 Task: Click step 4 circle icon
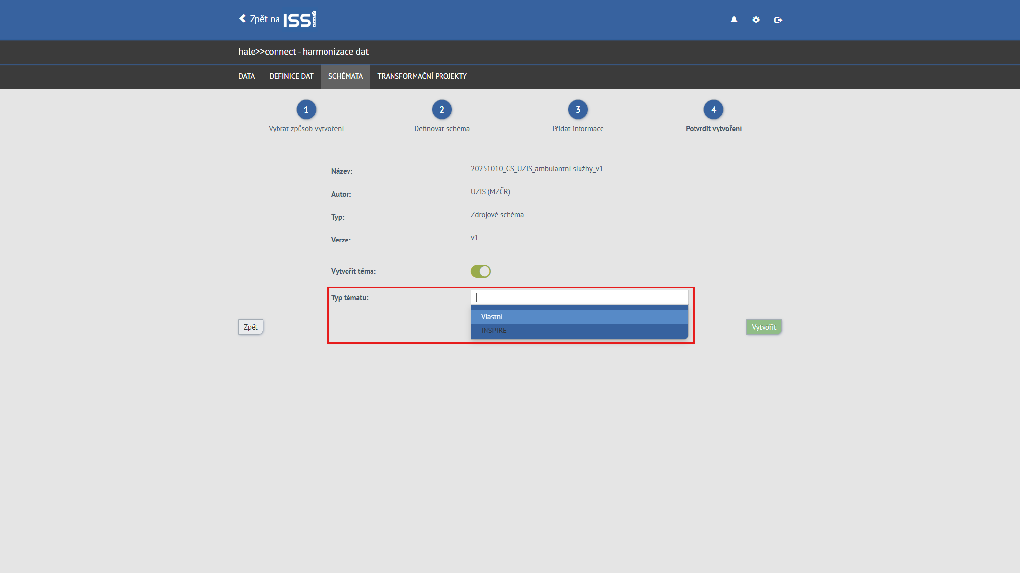pyautogui.click(x=713, y=110)
